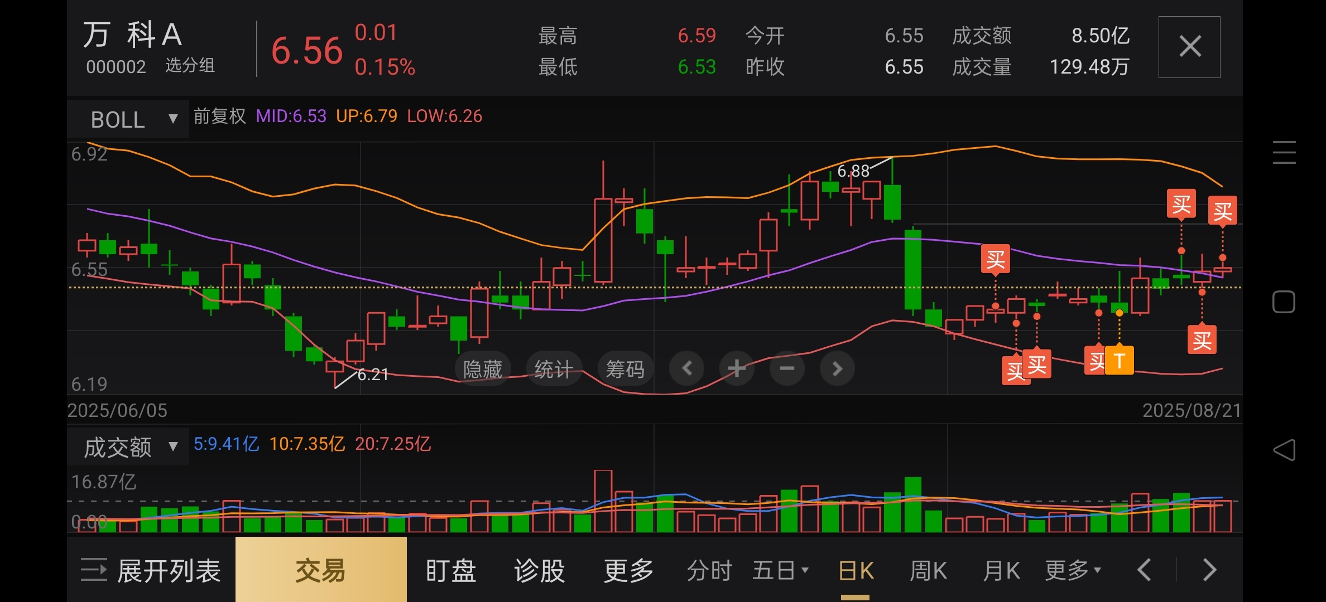The height and width of the screenshot is (602, 1326).
Task: Open the 五日 period dropdown
Action: 780,570
